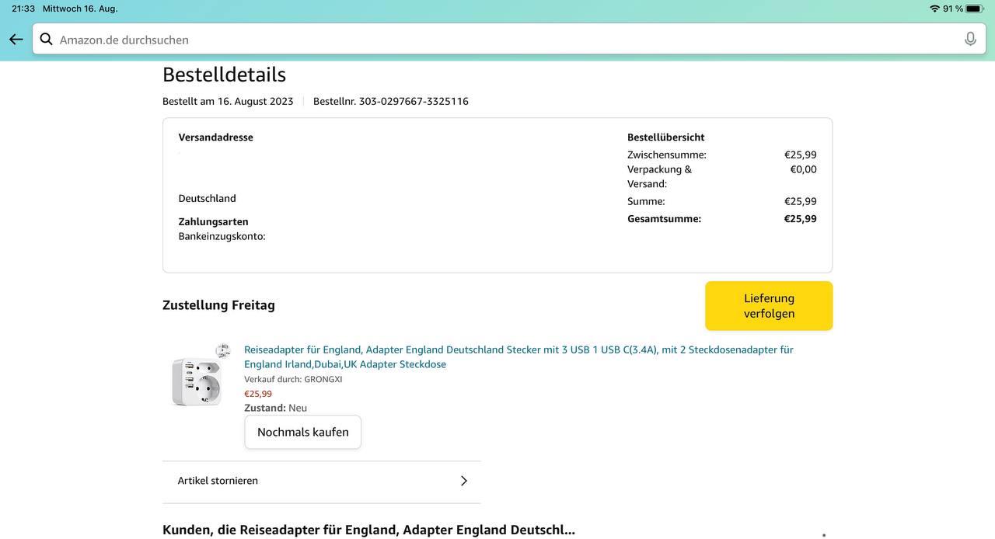Tap the back arrow icon
The image size is (995, 539).
click(x=16, y=40)
